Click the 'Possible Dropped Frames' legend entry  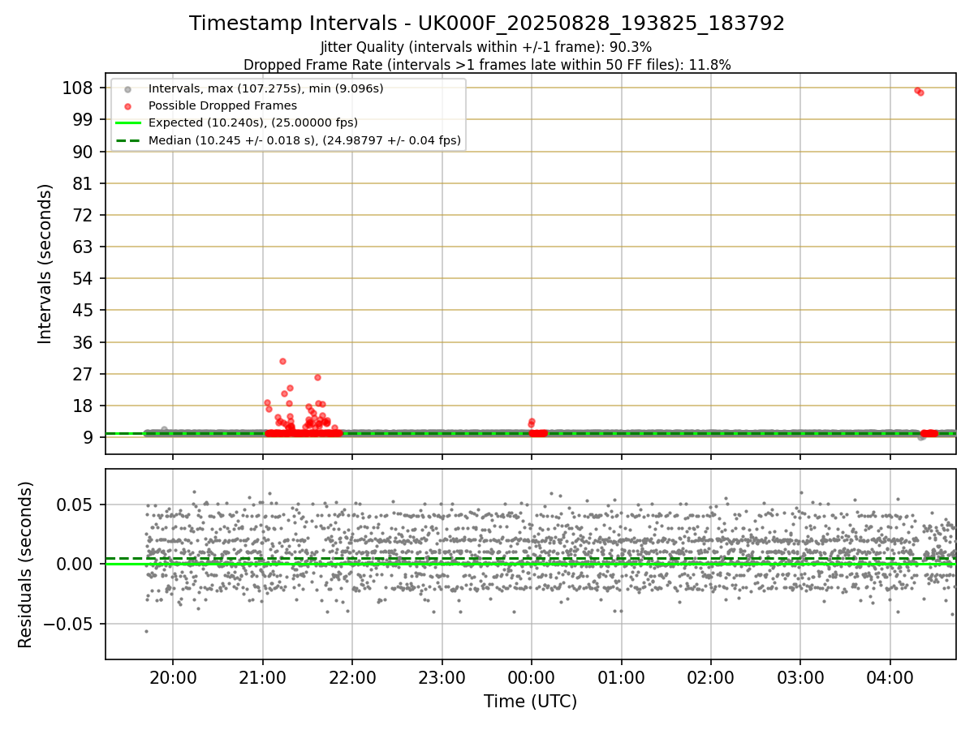222,105
